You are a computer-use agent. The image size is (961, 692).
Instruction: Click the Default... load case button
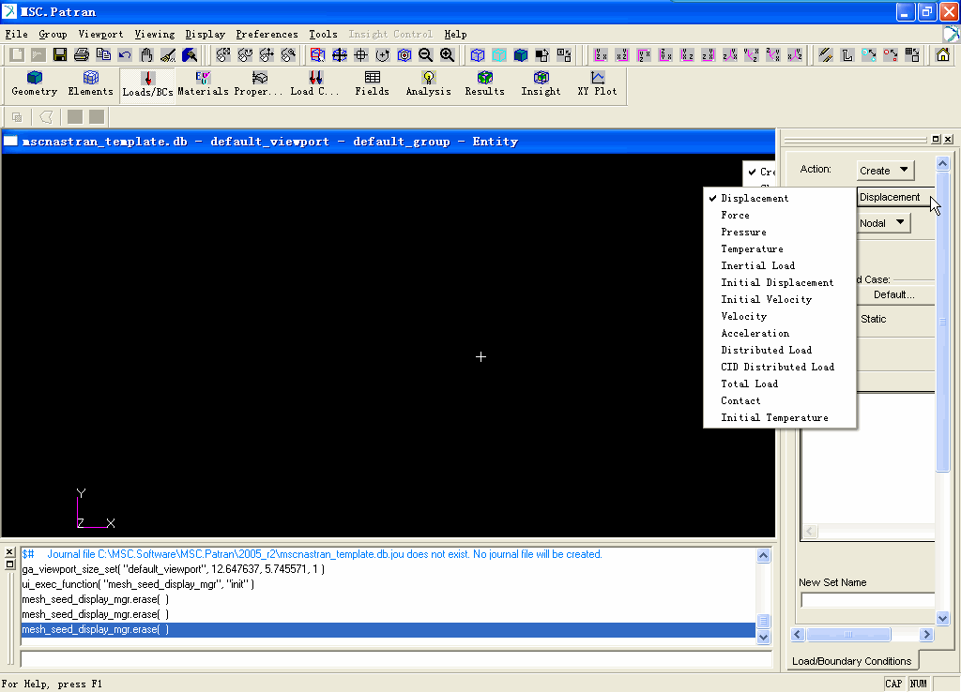(x=894, y=294)
